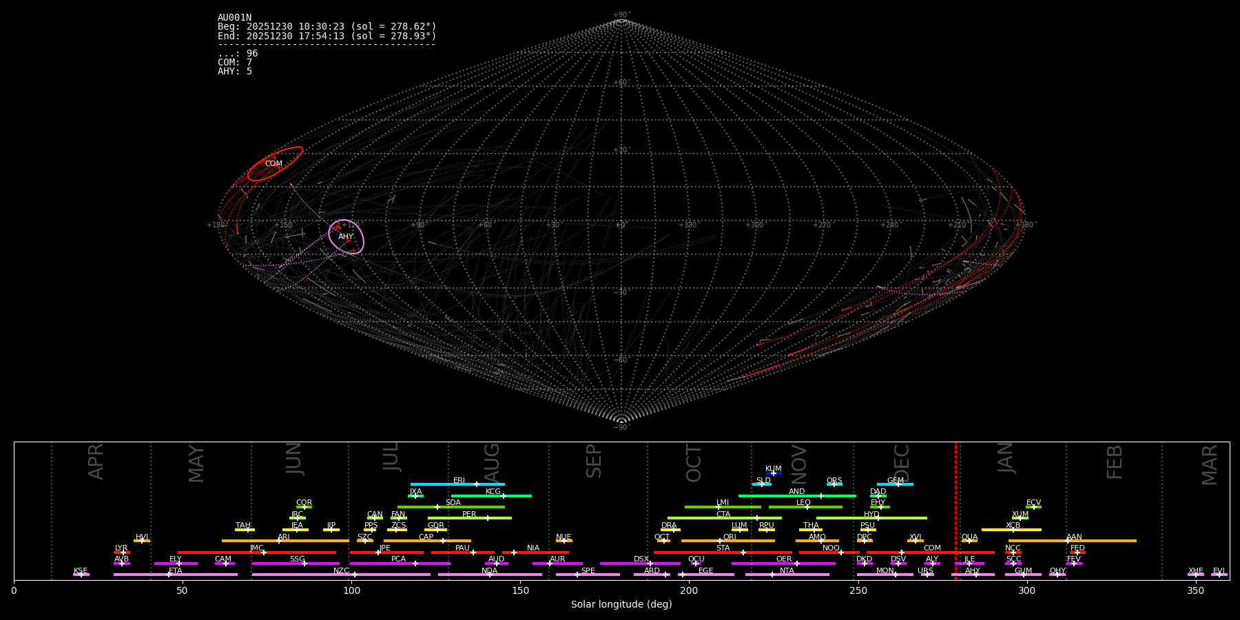The width and height of the screenshot is (1240, 620).
Task: Select the ORI shower label
Action: [x=730, y=537]
